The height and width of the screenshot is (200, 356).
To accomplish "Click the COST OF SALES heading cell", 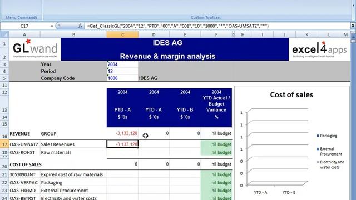I will [26, 164].
